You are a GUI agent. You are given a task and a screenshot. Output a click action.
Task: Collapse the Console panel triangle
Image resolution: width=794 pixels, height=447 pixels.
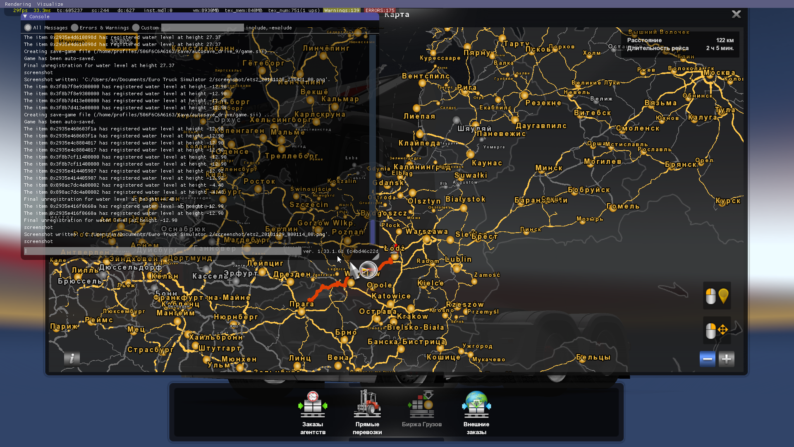tap(25, 17)
